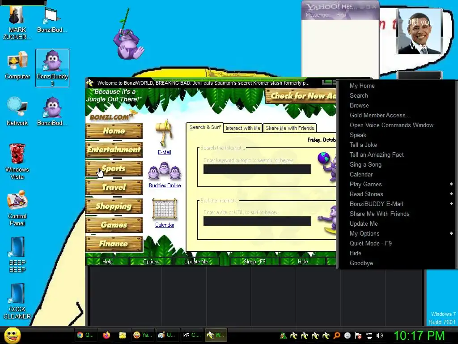Click the Entertainment wooden button
This screenshot has height=344, width=458.
114,150
